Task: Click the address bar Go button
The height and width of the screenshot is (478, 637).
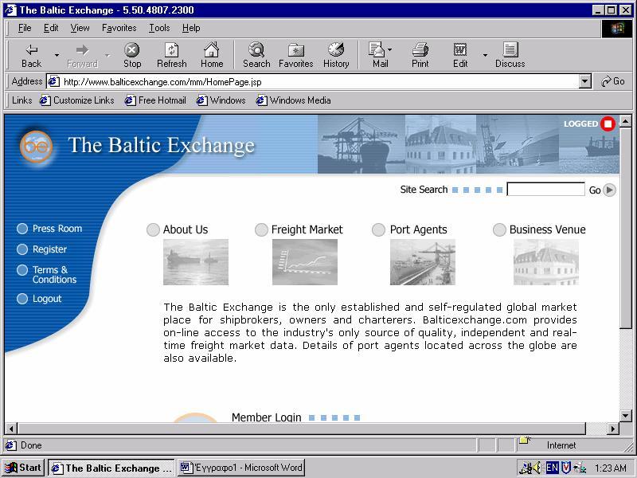Action: click(x=612, y=81)
